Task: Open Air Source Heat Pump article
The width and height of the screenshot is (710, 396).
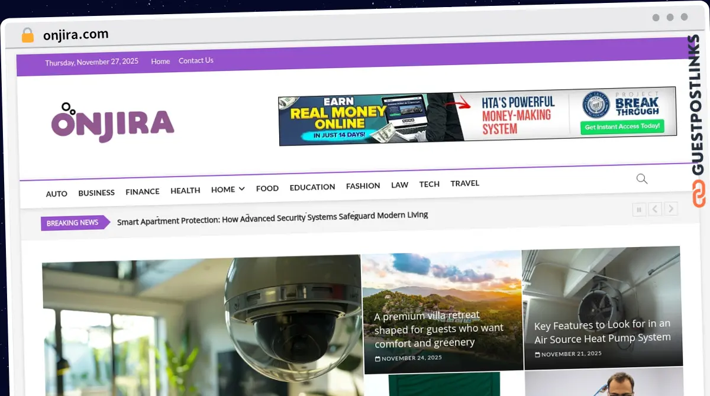Action: click(602, 331)
